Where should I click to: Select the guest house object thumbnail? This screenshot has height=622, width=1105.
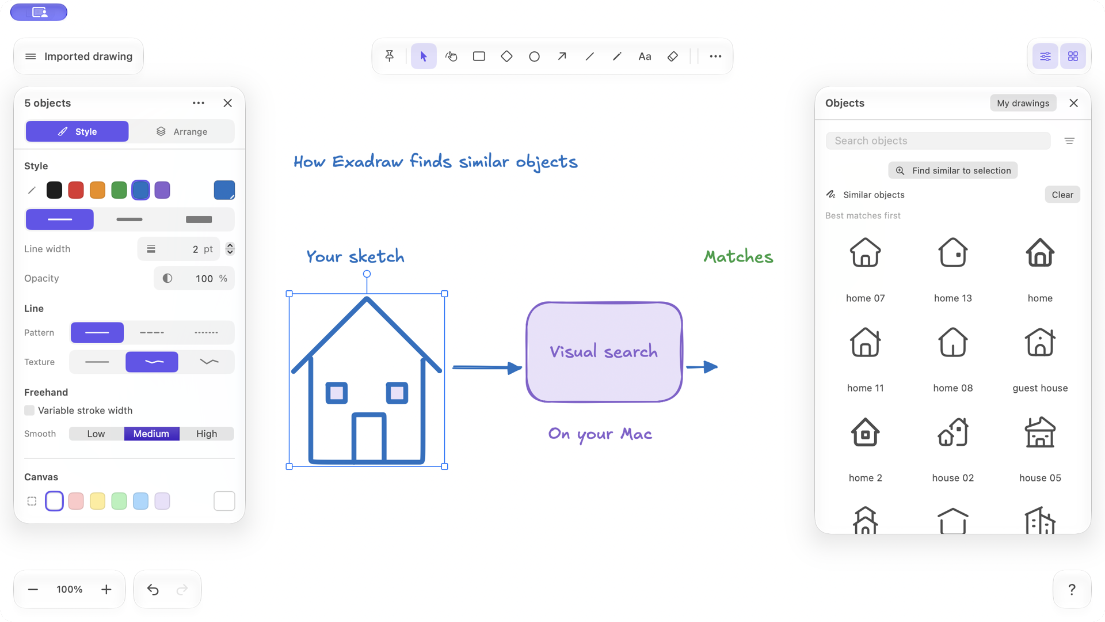[x=1040, y=343]
